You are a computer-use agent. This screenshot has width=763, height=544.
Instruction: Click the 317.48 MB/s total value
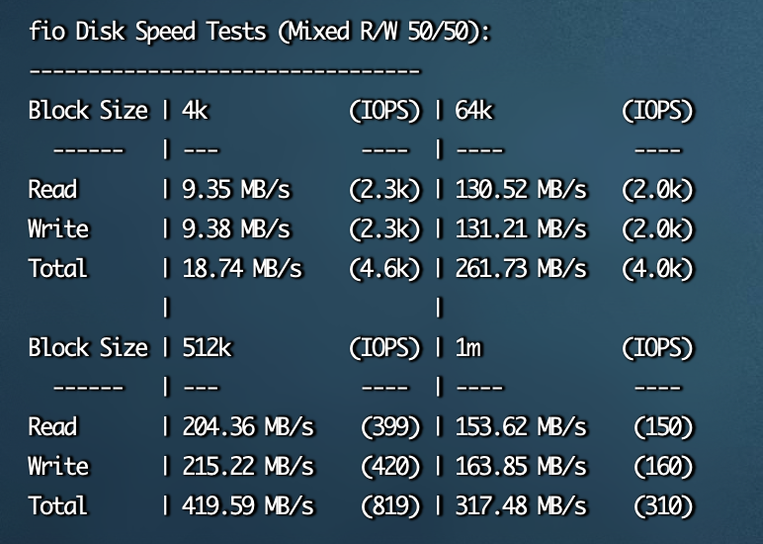tap(521, 505)
